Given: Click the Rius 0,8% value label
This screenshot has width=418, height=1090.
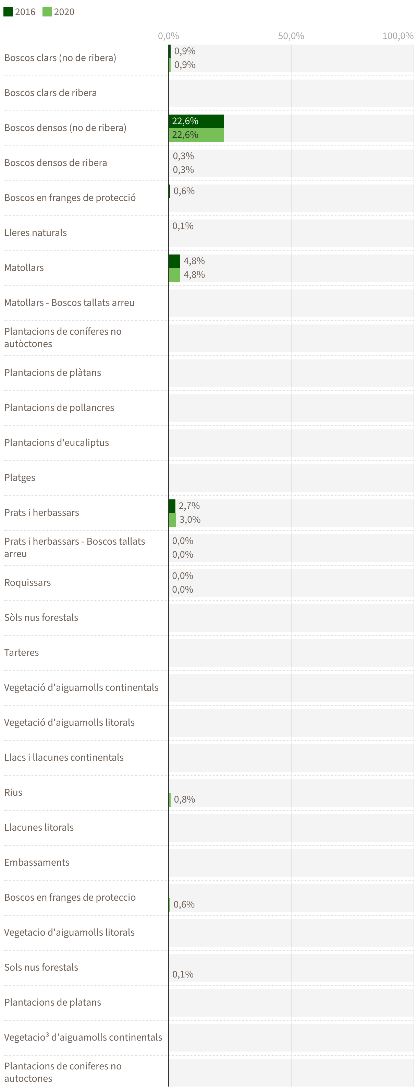Looking at the screenshot, I should click(185, 800).
